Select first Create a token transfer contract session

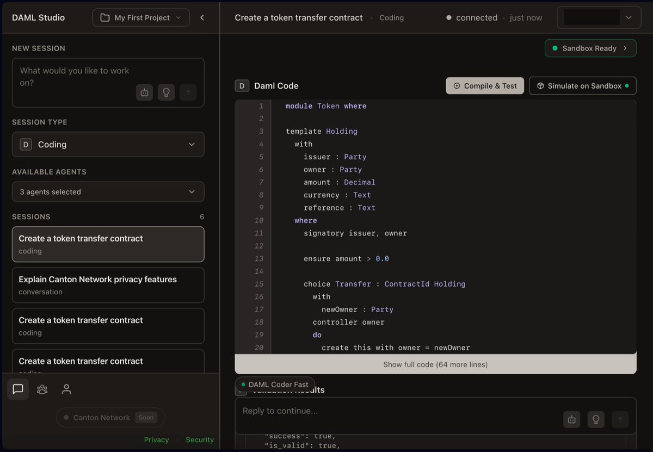click(x=108, y=244)
